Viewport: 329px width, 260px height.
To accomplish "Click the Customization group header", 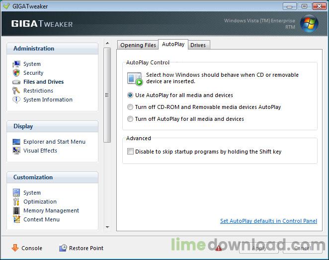I will click(x=53, y=177).
